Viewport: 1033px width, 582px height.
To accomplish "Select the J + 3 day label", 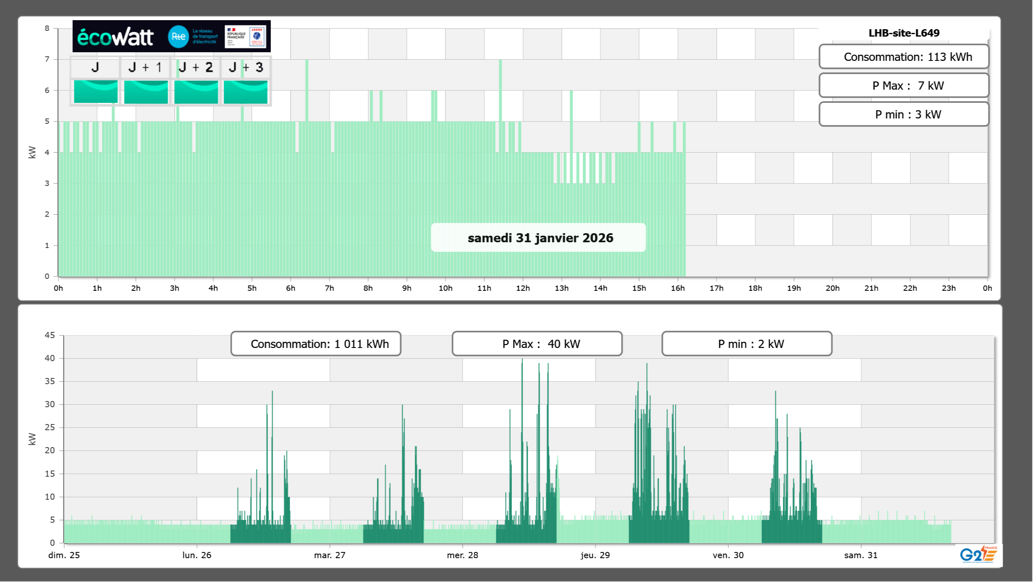I will pyautogui.click(x=246, y=67).
